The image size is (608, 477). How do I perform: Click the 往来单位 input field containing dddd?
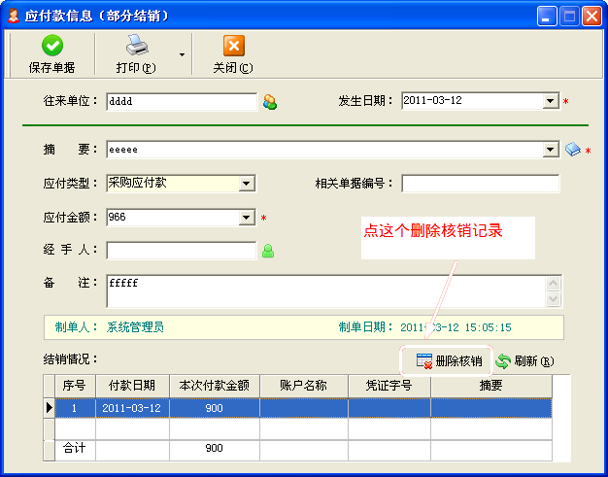point(181,102)
